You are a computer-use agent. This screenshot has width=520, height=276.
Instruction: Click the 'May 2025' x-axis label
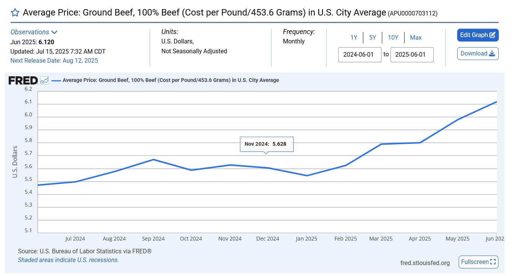click(458, 239)
